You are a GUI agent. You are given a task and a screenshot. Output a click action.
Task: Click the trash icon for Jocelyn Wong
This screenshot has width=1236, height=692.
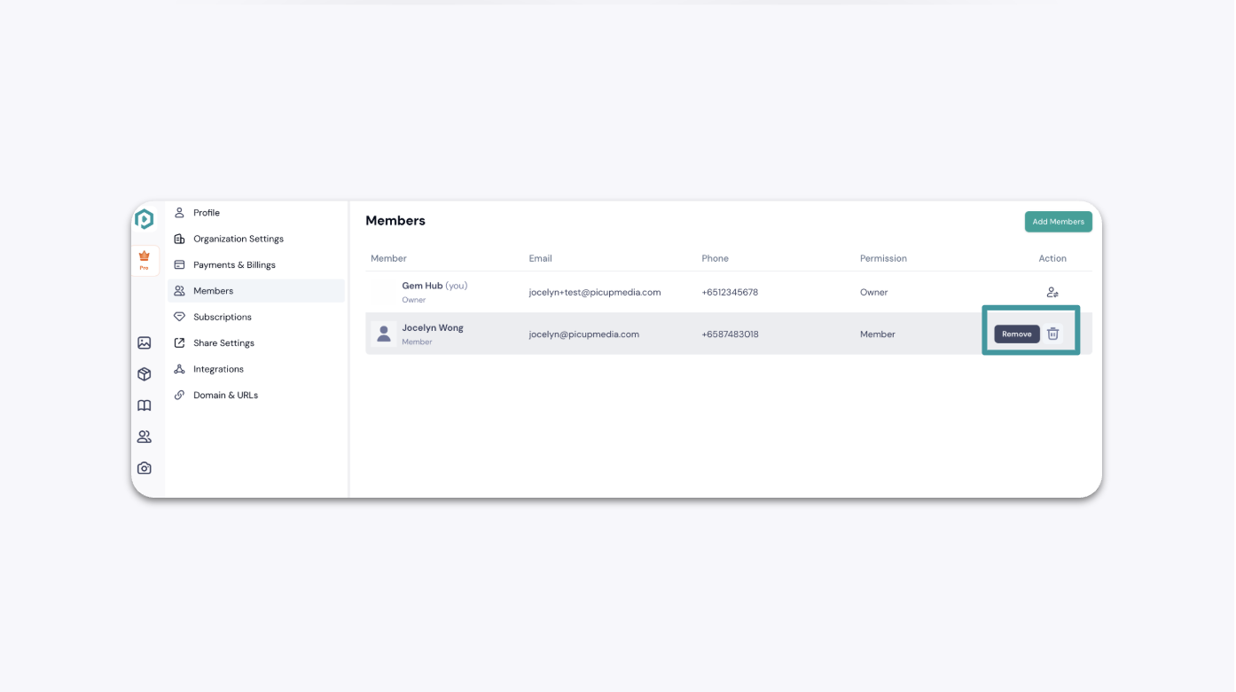coord(1052,334)
